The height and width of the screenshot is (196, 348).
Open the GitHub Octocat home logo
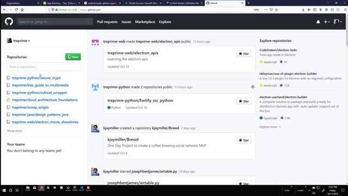click(x=9, y=22)
